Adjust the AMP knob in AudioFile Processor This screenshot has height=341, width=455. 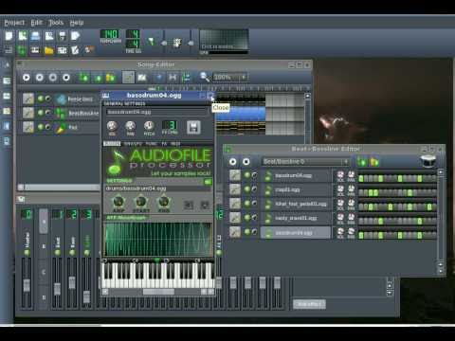click(118, 202)
